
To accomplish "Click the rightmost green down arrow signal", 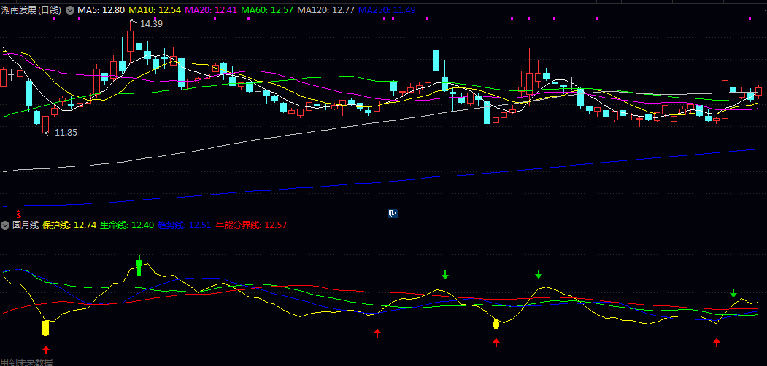I will click(733, 293).
